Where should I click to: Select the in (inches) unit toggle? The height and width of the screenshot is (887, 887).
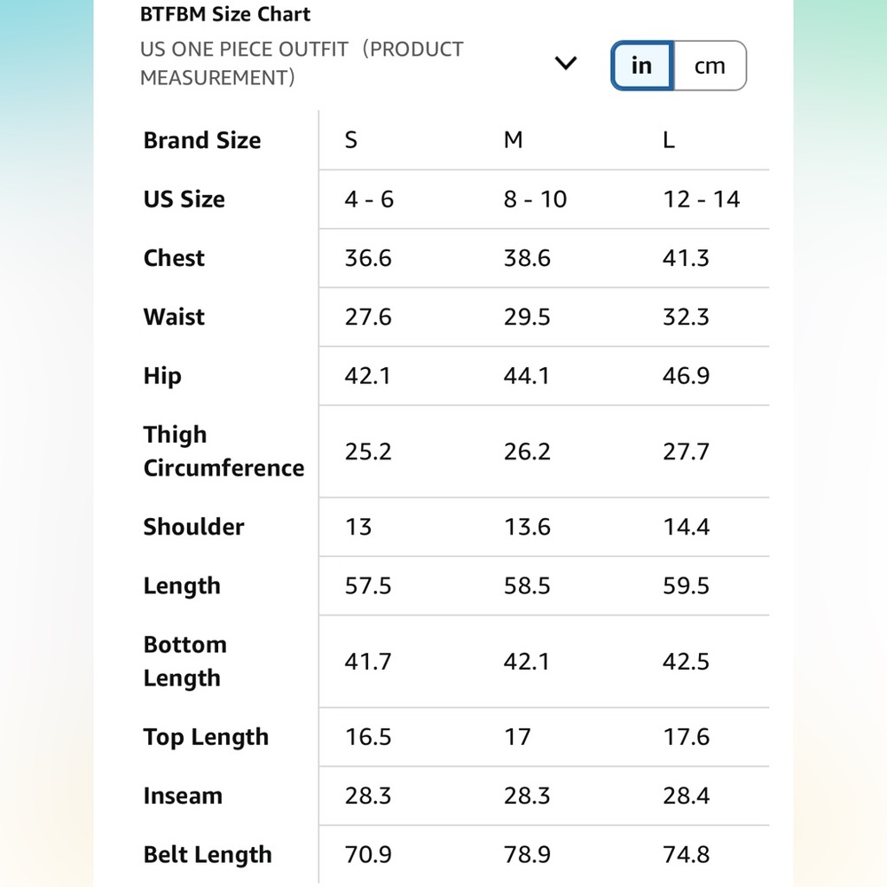(x=642, y=66)
